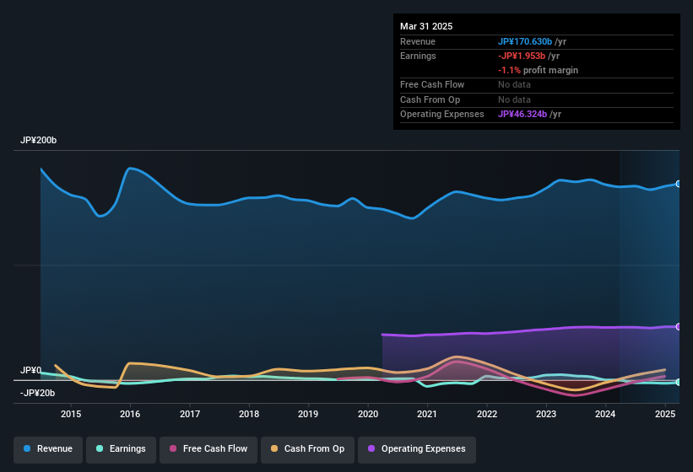Click the -JP¥1.953b earnings value

coord(522,56)
